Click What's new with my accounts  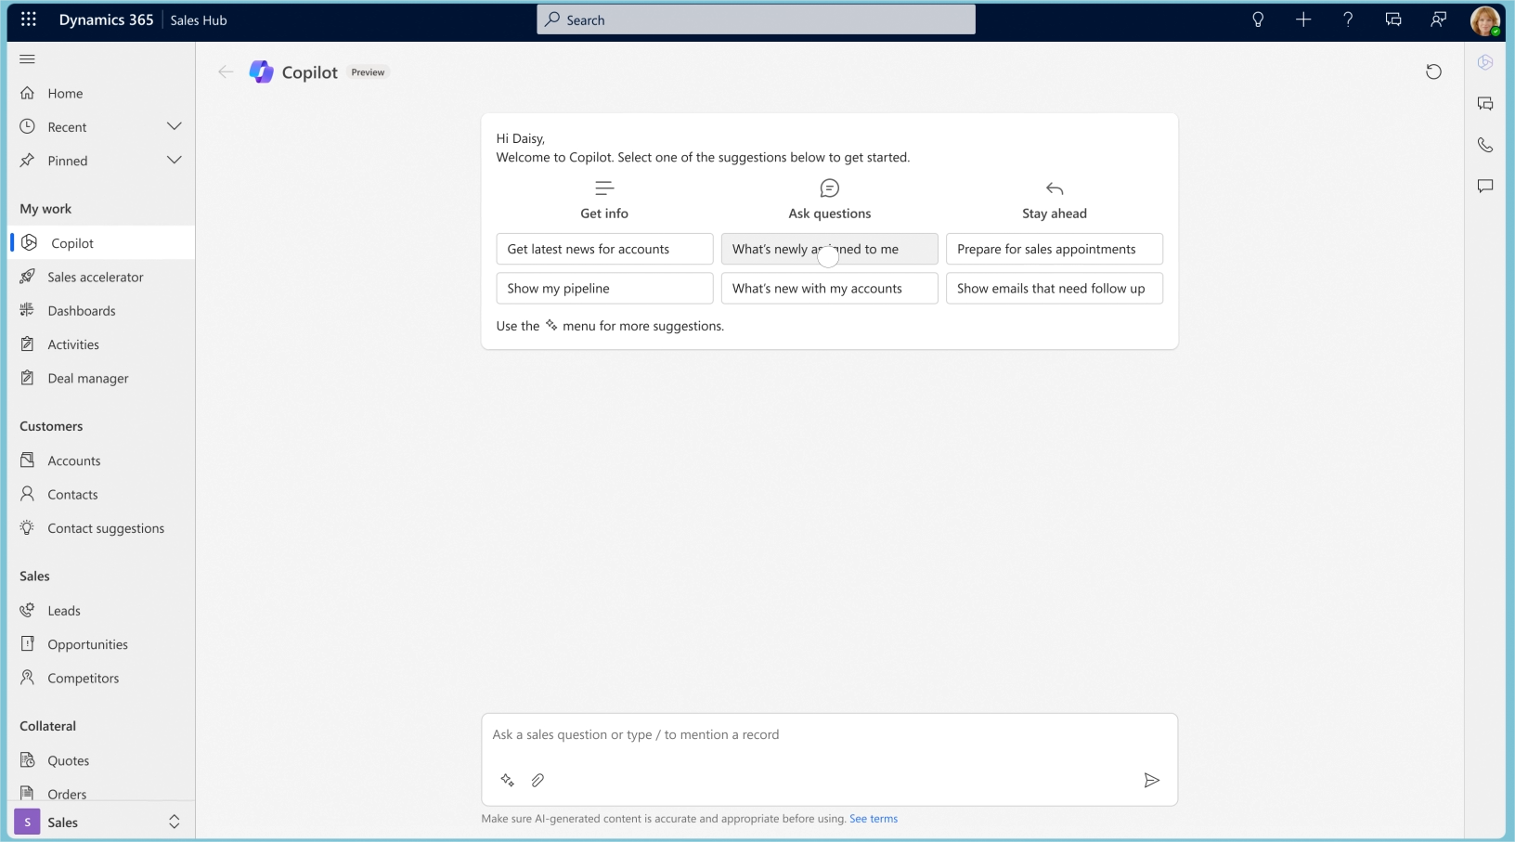point(829,288)
